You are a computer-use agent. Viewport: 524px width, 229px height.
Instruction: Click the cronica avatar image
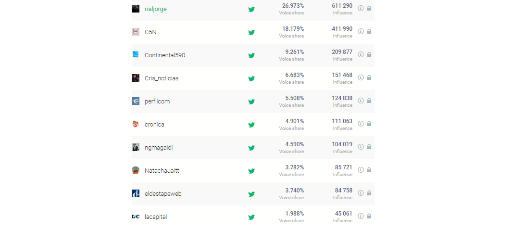pyautogui.click(x=136, y=124)
